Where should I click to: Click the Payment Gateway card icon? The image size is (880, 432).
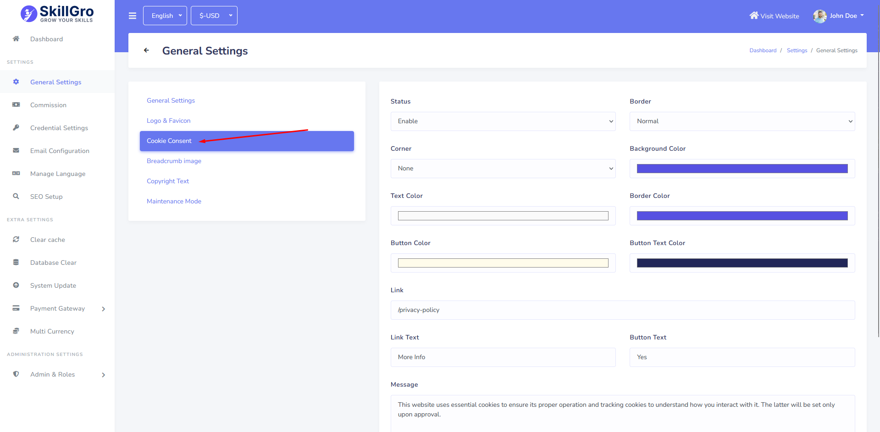coord(16,308)
